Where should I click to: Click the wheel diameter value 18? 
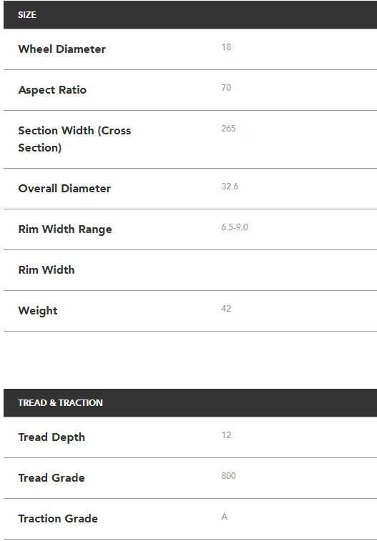click(x=226, y=47)
